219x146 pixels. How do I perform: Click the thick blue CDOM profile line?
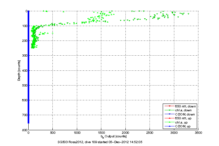pos(29,67)
